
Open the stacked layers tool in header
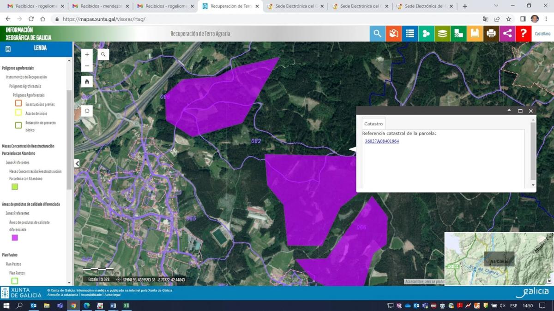[442, 34]
